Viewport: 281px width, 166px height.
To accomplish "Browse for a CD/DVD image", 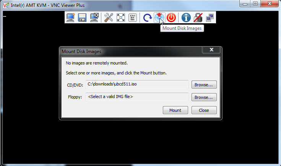I will point(204,85).
